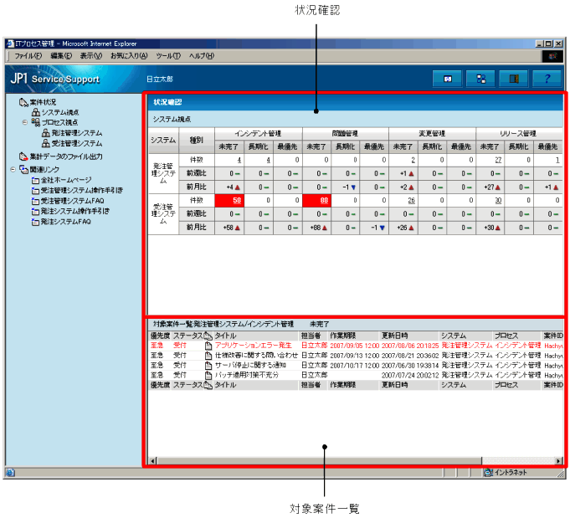Viewport: 570px width, 518px height.
Task: Open the 編集(E) menu
Action: [61, 56]
